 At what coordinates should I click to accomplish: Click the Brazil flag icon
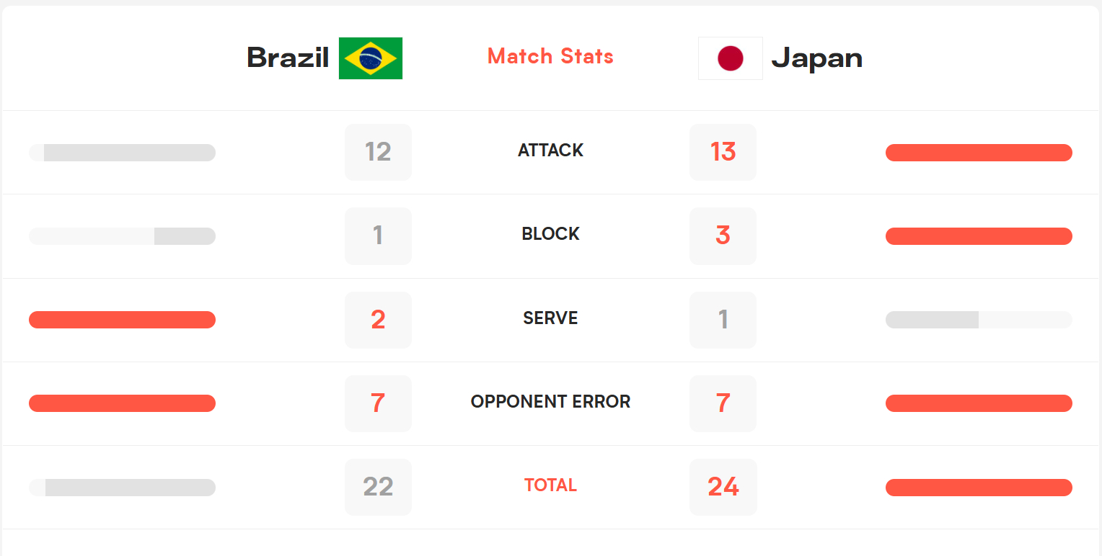pyautogui.click(x=371, y=58)
